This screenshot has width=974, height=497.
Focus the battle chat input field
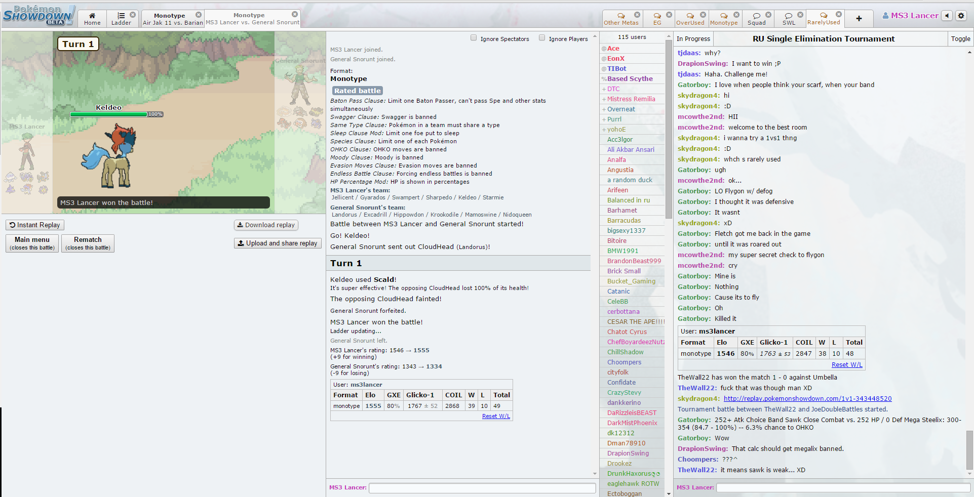click(482, 488)
